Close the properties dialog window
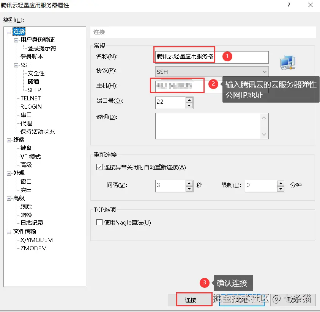The image size is (320, 312). pos(311,5)
